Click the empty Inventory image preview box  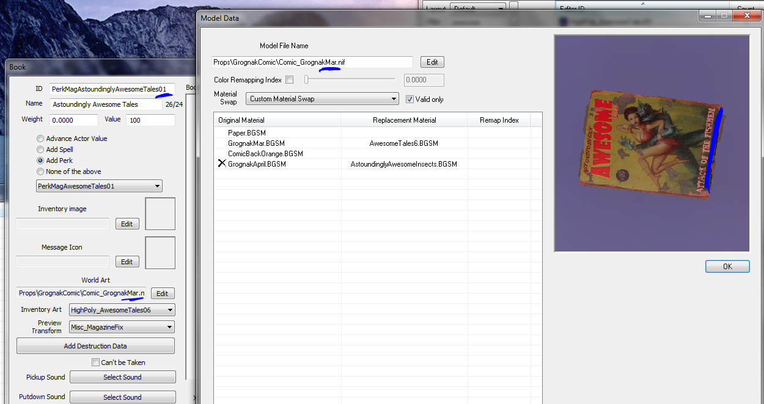click(x=160, y=214)
